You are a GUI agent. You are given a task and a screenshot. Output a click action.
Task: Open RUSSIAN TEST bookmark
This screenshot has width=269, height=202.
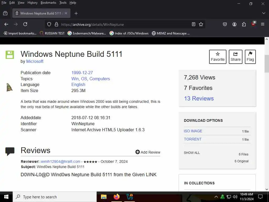tap(52, 33)
